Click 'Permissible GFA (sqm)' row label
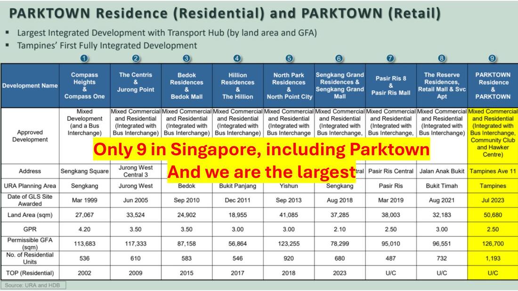 (x=30, y=244)
